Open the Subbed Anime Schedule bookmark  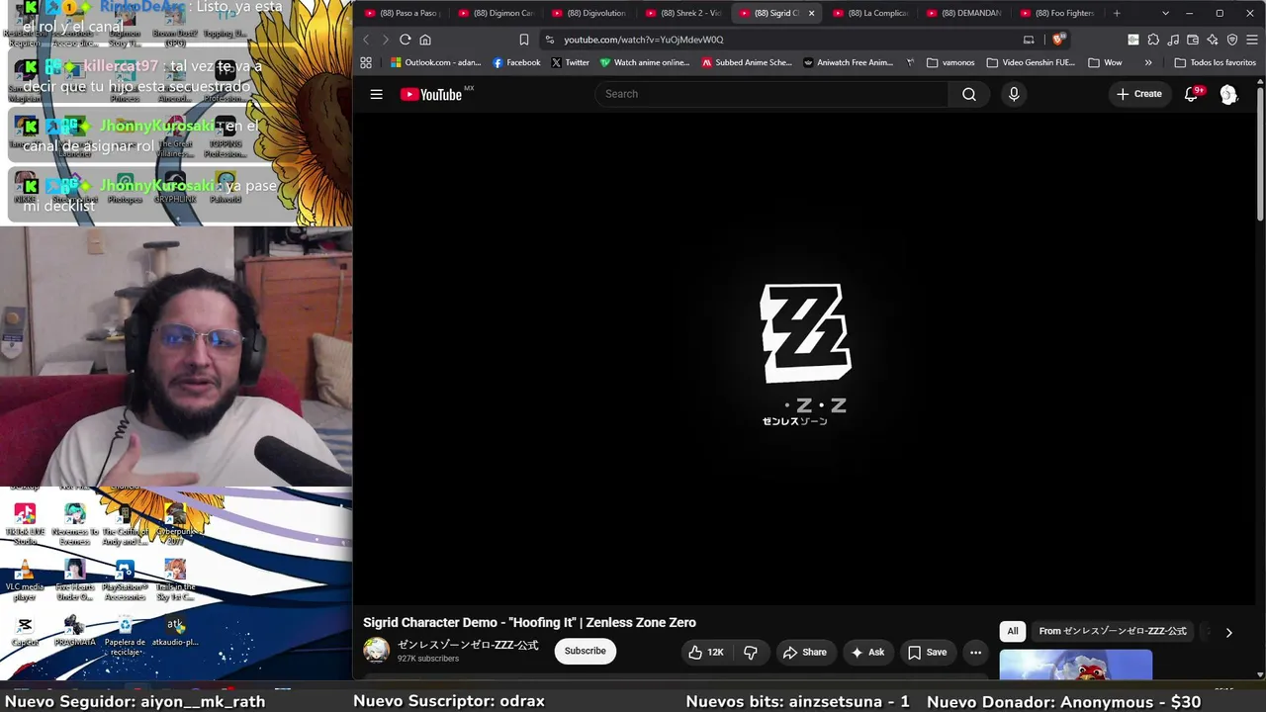coord(747,62)
